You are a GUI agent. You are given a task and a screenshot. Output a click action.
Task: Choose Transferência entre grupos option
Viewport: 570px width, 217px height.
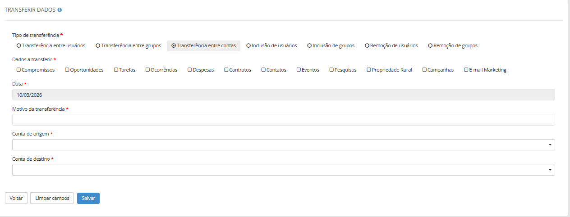pos(98,45)
